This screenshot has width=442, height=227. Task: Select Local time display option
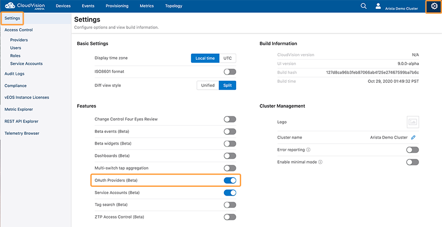tap(205, 58)
